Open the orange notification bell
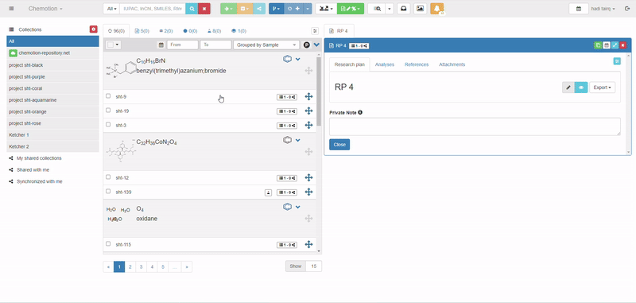The image size is (636, 303). 436,9
